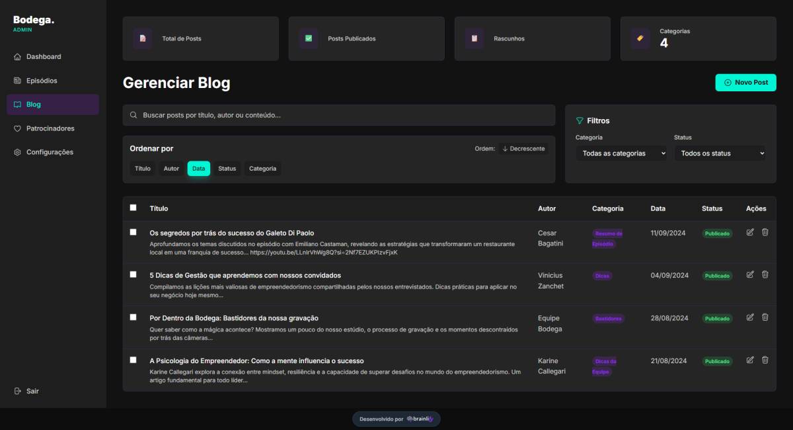Open post title Por Dentro da Bodega
793x430 pixels.
[x=234, y=318]
